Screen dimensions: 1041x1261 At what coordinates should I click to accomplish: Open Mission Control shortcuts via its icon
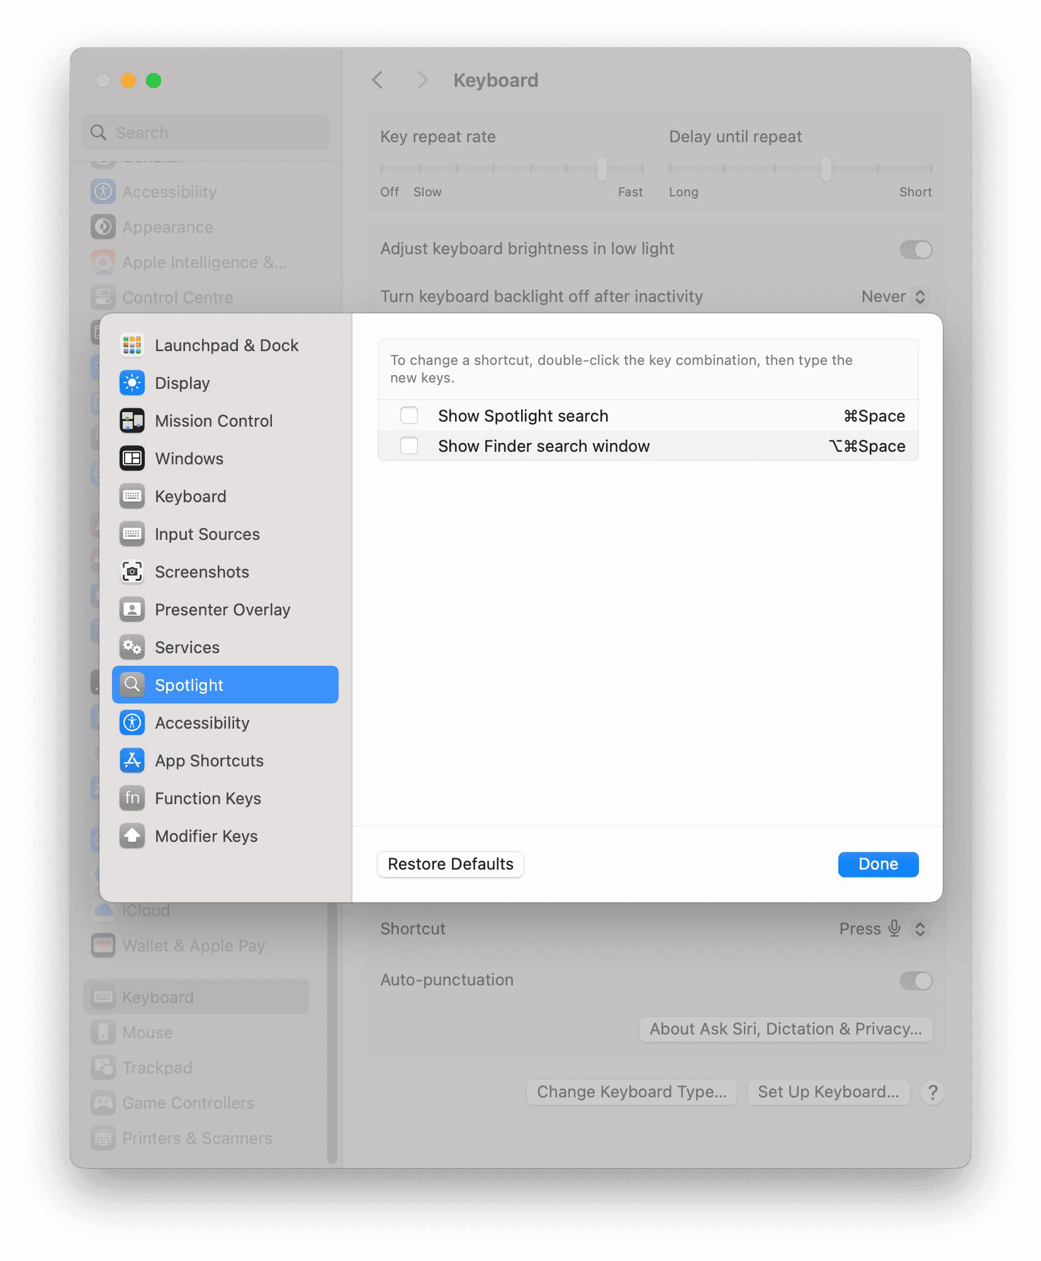point(132,420)
